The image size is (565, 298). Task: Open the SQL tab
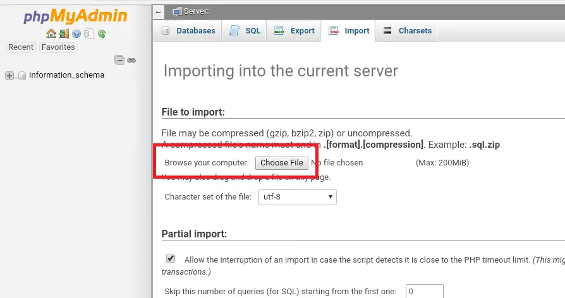245,31
